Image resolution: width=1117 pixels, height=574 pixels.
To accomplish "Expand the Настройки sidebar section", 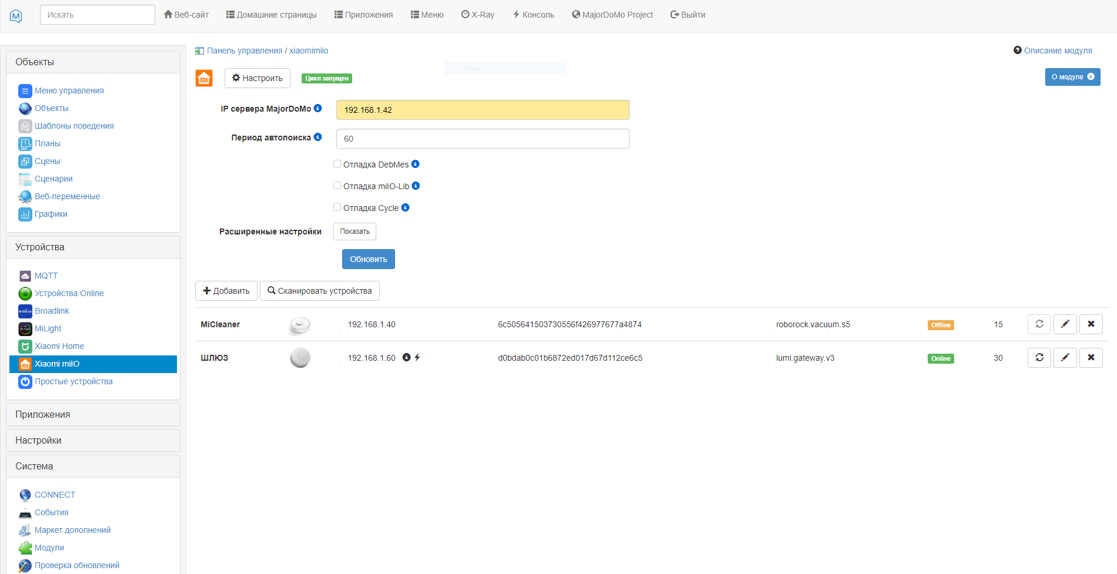I will tap(93, 441).
